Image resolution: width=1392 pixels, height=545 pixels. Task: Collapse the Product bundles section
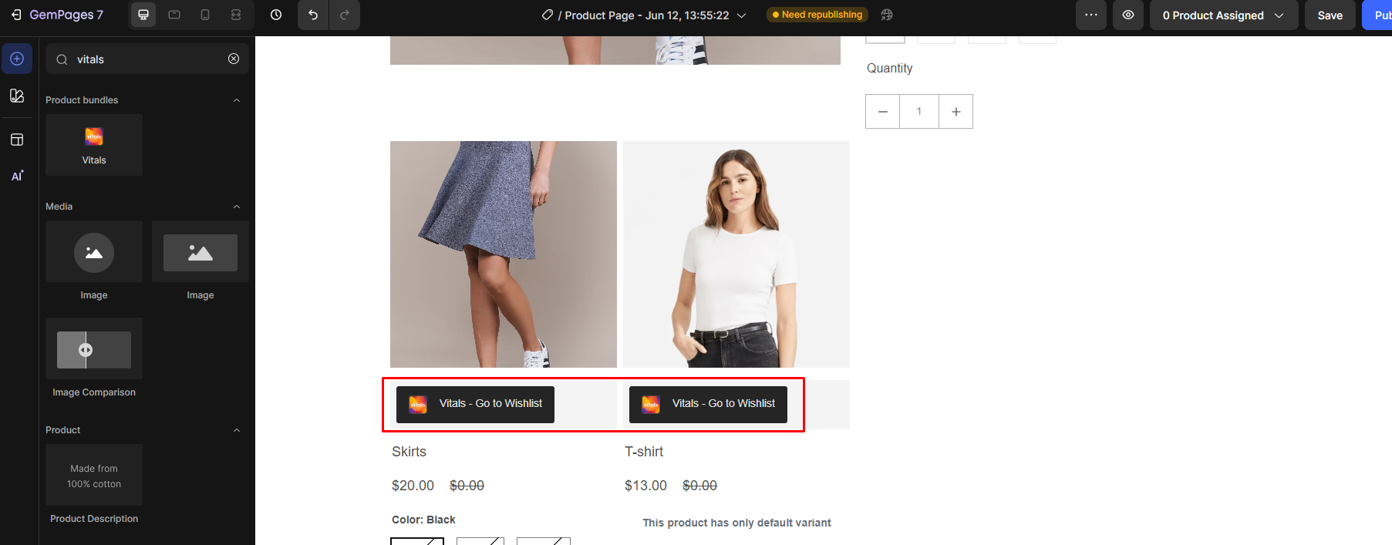coord(237,100)
